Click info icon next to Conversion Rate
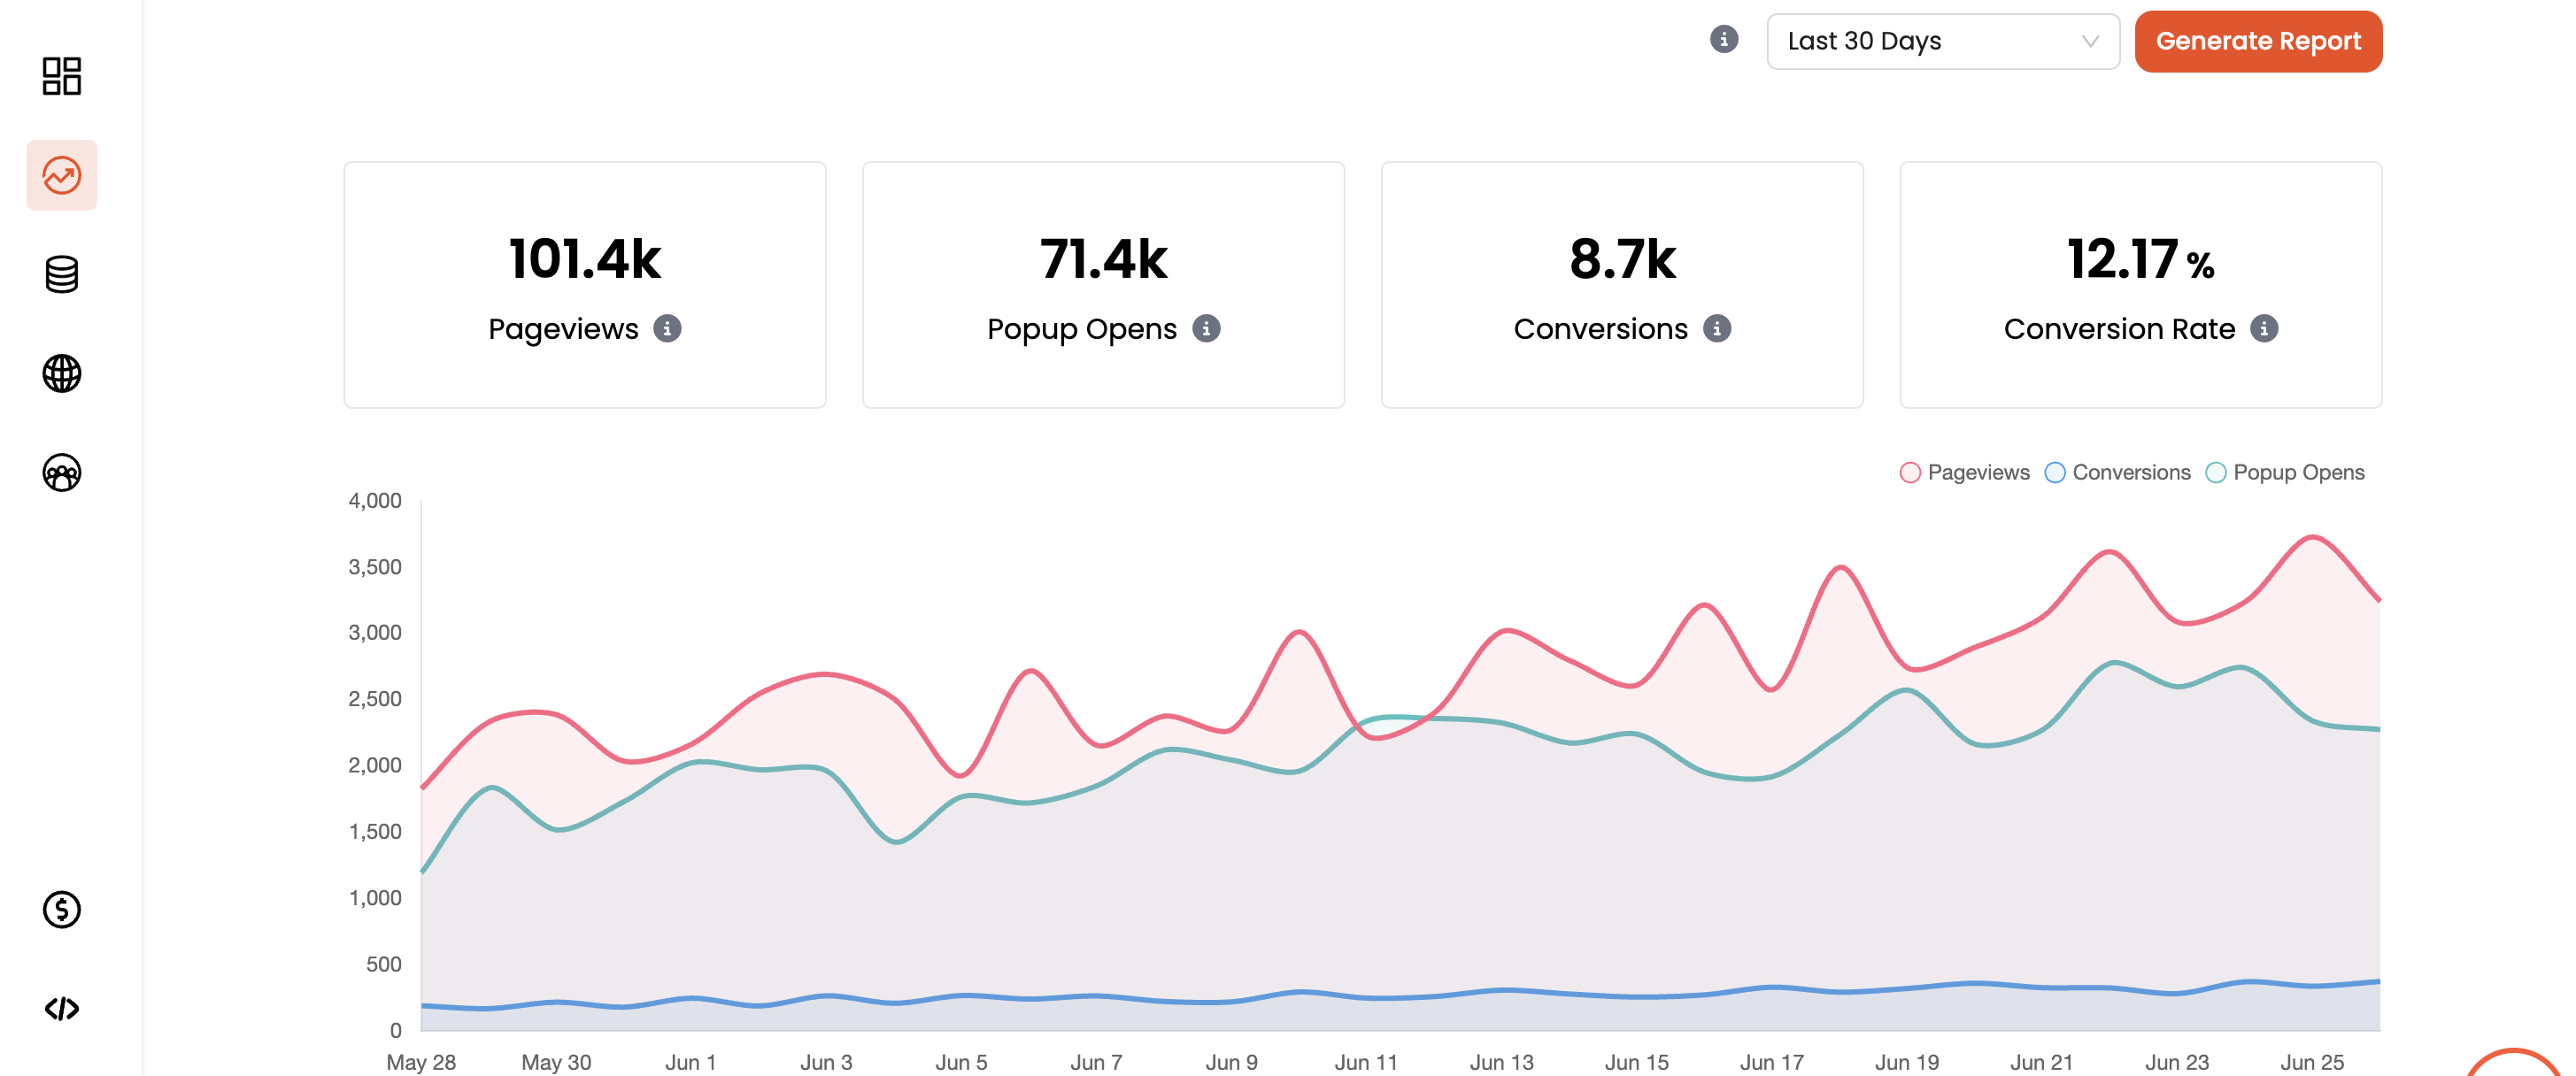 pos(2264,328)
